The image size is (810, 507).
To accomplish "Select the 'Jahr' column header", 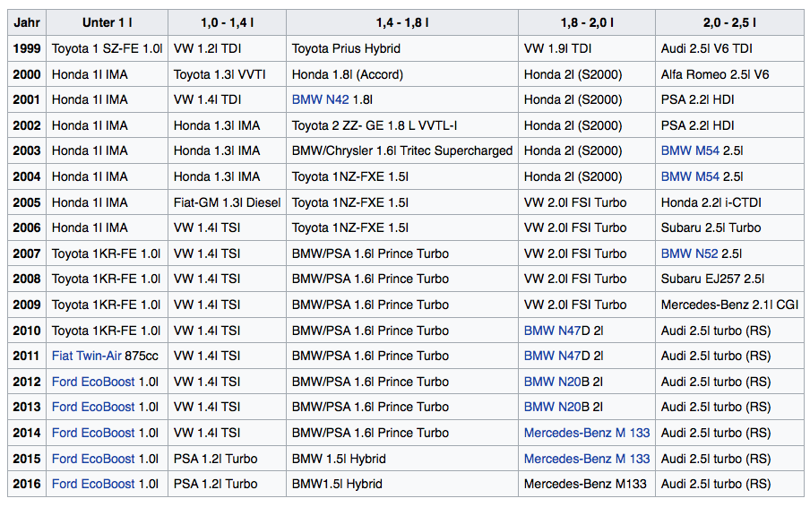I will click(27, 22).
